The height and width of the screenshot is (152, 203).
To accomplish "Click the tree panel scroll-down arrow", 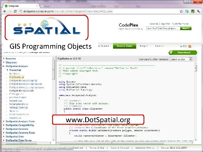I will (x=54, y=140).
